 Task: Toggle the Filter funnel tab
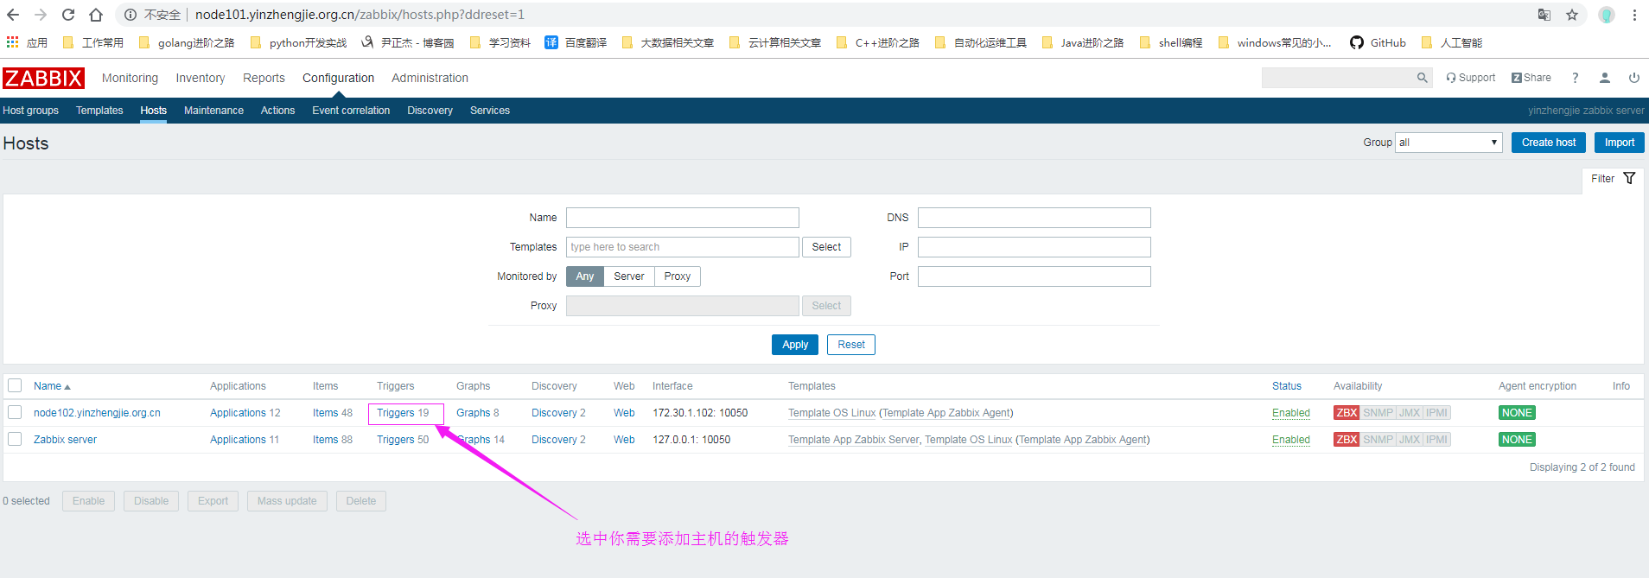point(1613,179)
